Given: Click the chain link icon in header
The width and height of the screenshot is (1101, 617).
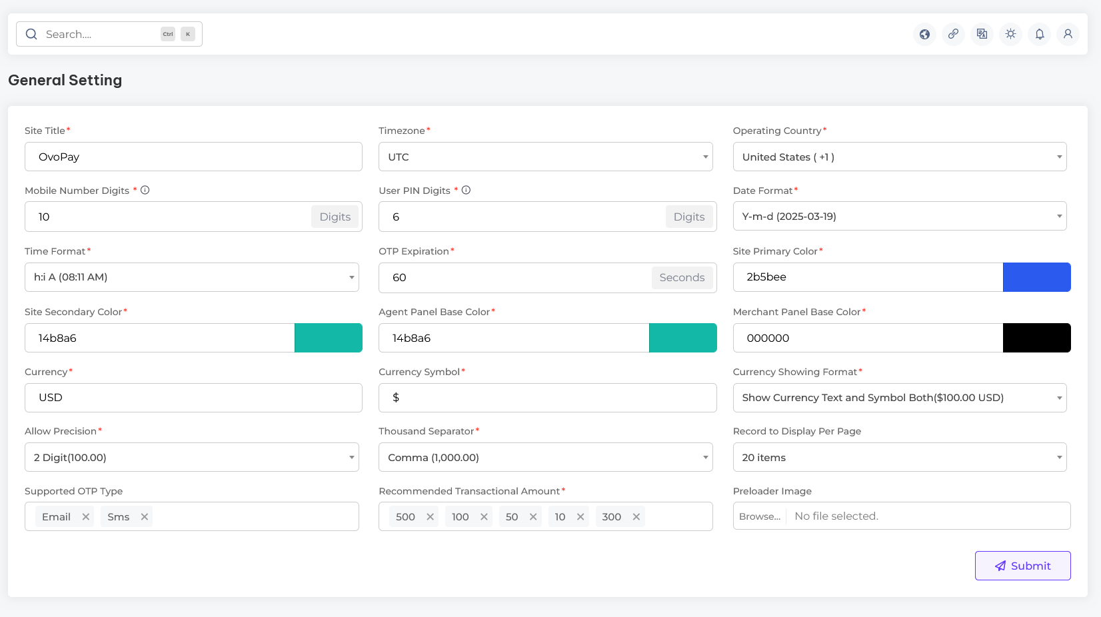Looking at the screenshot, I should click(953, 34).
